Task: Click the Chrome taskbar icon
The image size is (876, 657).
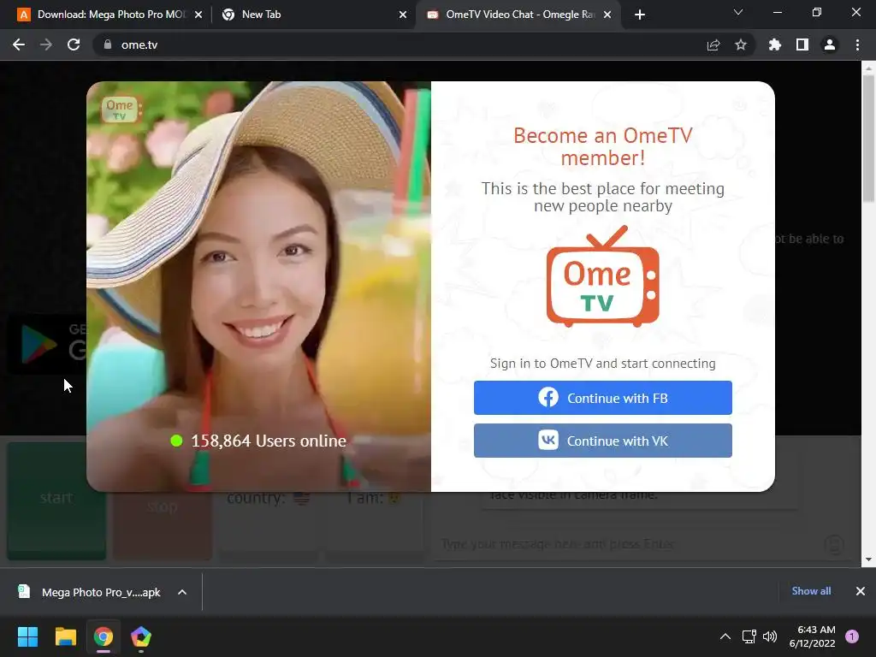Action: point(104,636)
